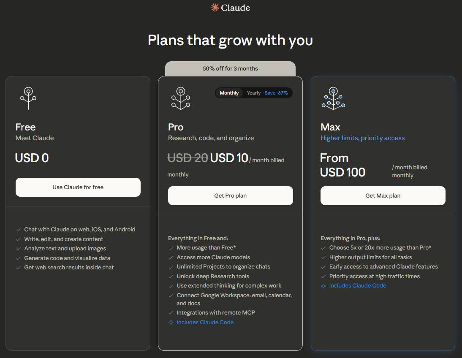Choose the Get Max plan button
This screenshot has height=358, width=462.
383,195
